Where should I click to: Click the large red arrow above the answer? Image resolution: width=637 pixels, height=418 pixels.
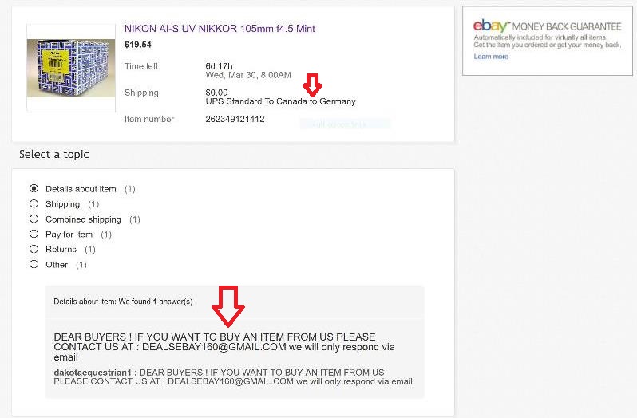(228, 306)
